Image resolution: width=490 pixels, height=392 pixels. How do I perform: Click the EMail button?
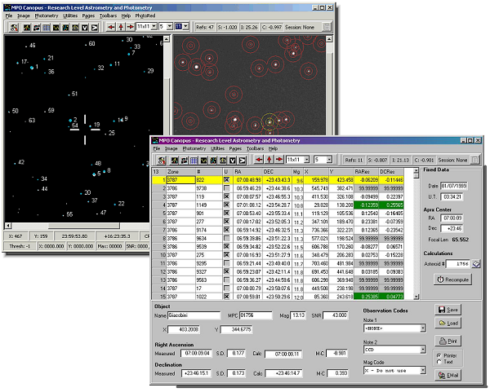point(448,375)
